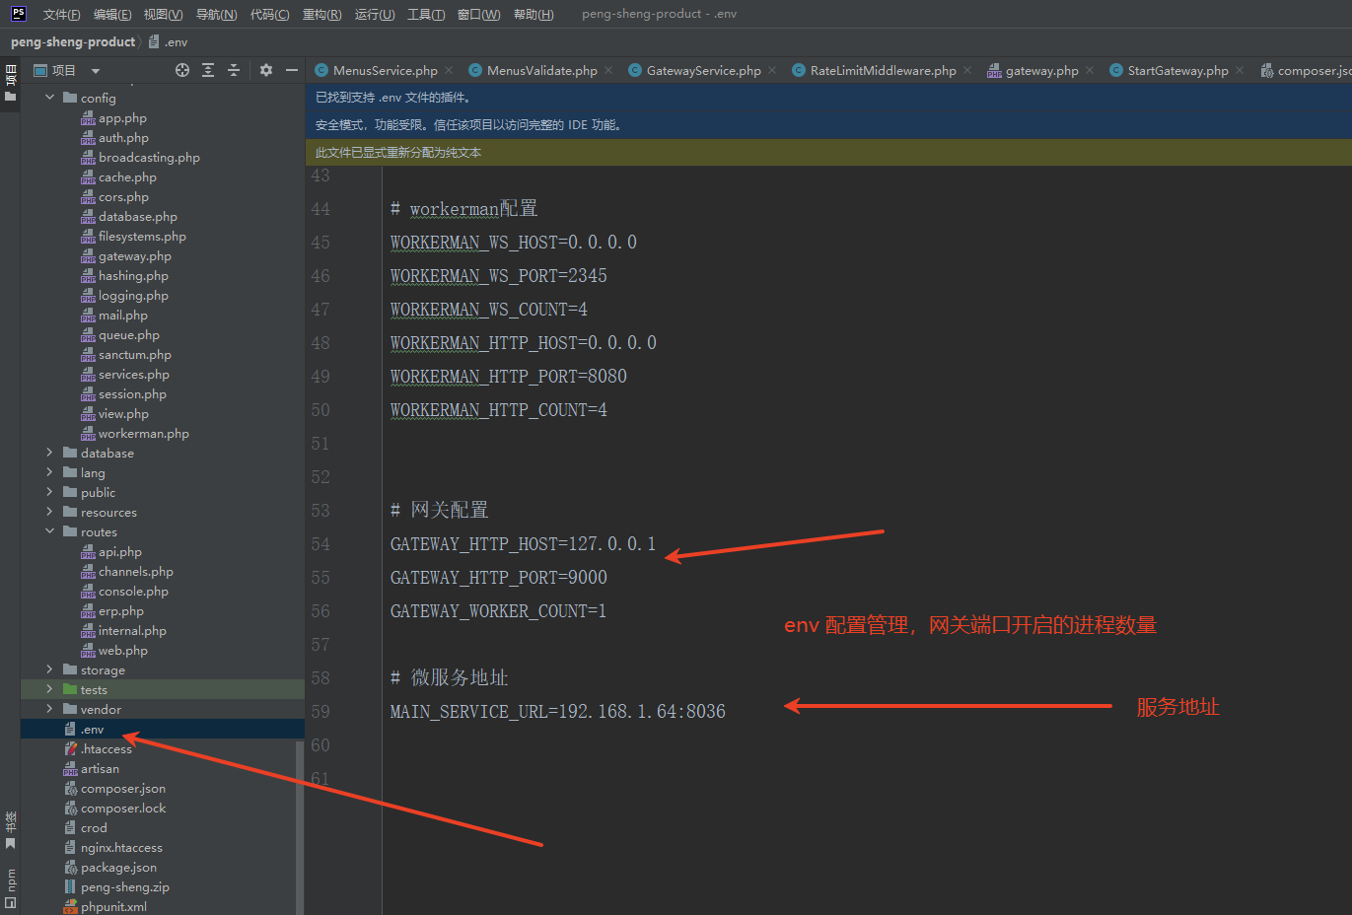This screenshot has height=915, width=1352.
Task: Expand the database folder in the project tree
Action: (x=48, y=453)
